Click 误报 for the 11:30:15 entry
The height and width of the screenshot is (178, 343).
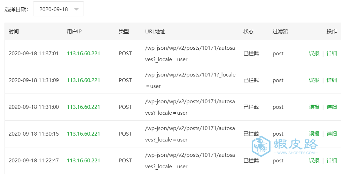pyautogui.click(x=314, y=134)
